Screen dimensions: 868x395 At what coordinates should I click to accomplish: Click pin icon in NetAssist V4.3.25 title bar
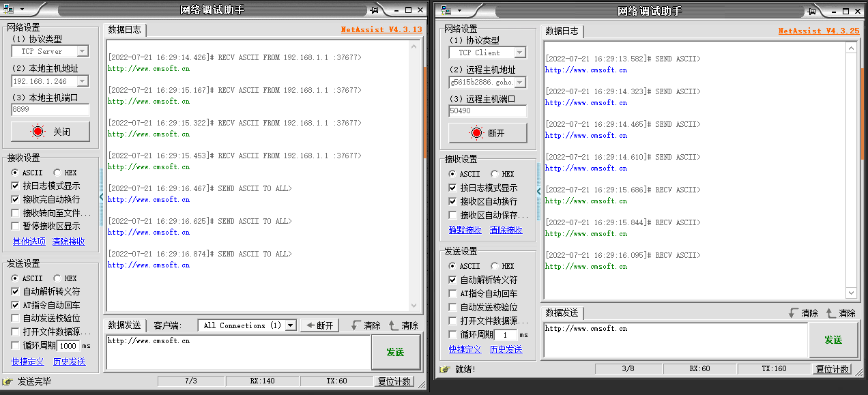[x=811, y=11]
